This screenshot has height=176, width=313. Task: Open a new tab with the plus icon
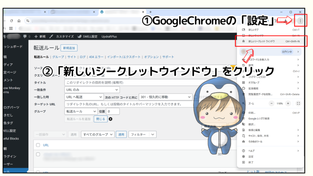150,12
